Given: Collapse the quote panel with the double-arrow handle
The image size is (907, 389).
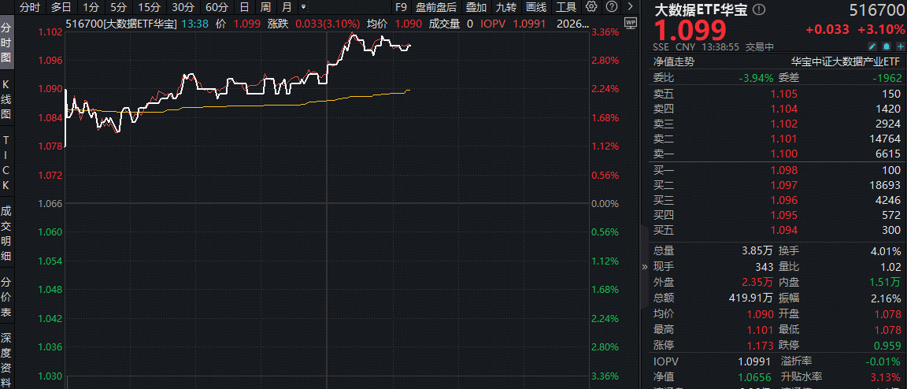Looking at the screenshot, I should pyautogui.click(x=645, y=266).
